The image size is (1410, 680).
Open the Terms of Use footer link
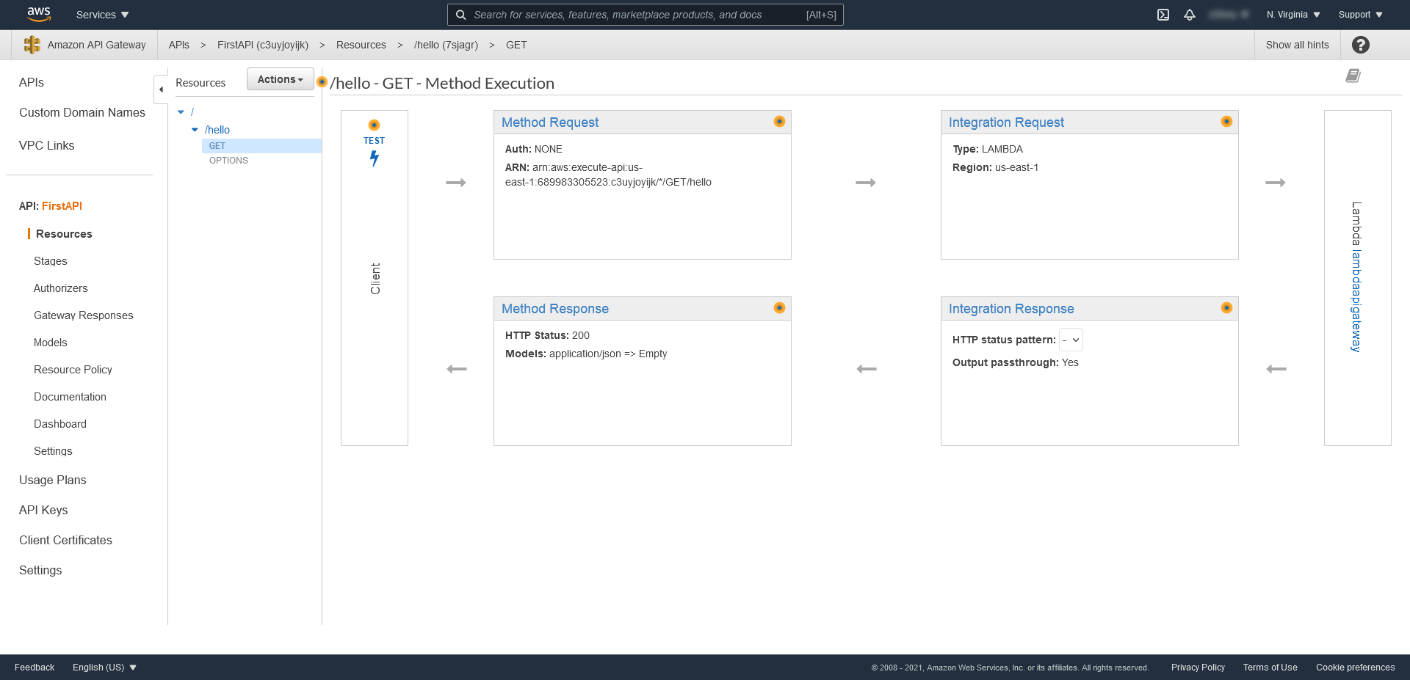click(1270, 668)
